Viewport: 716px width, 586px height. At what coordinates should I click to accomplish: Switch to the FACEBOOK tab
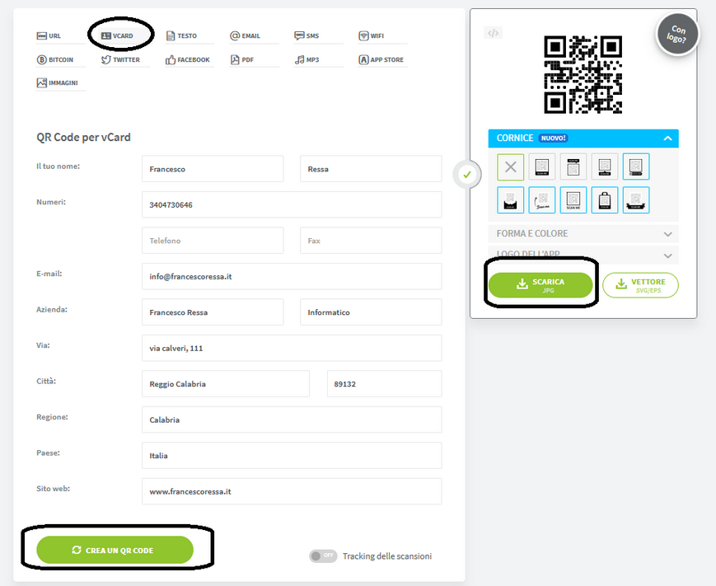[x=188, y=60]
